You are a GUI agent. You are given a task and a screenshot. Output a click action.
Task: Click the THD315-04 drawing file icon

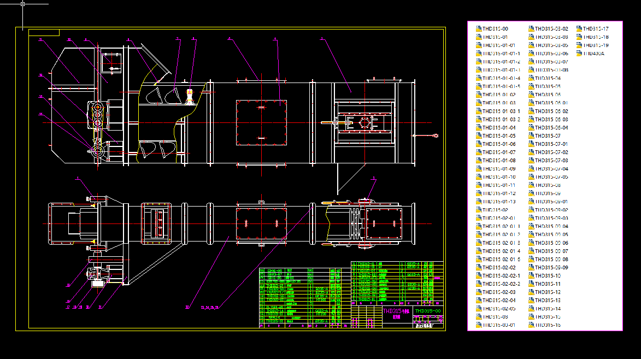[x=532, y=78]
